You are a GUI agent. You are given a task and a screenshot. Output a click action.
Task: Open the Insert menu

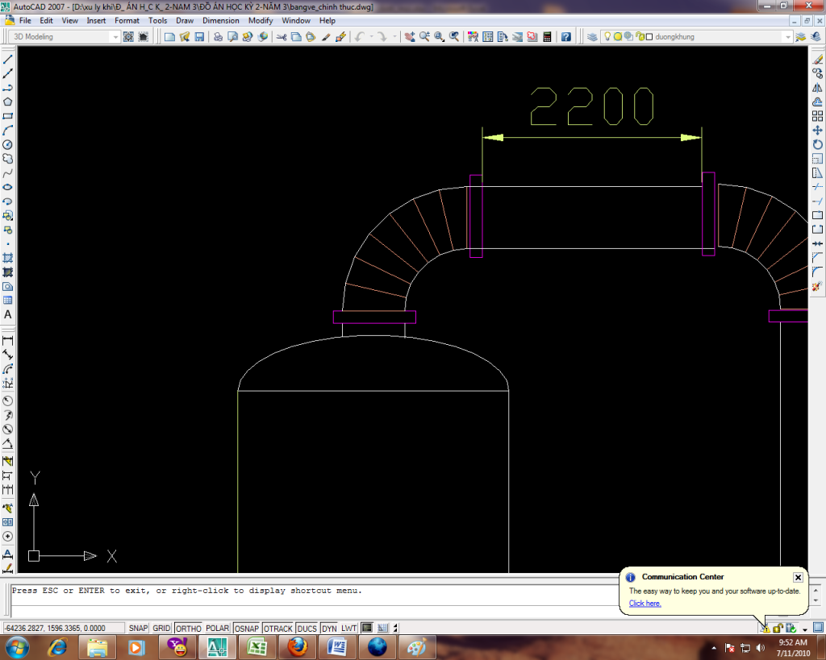point(96,20)
